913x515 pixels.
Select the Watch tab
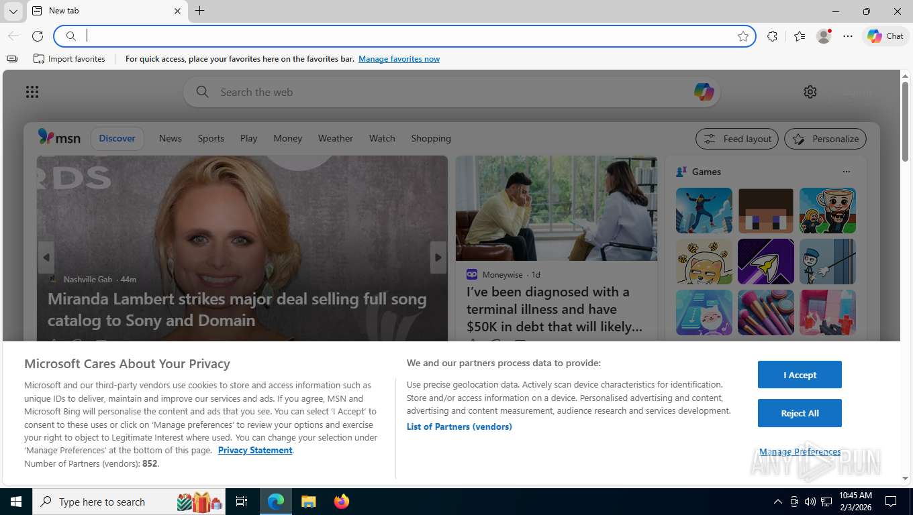click(x=382, y=138)
